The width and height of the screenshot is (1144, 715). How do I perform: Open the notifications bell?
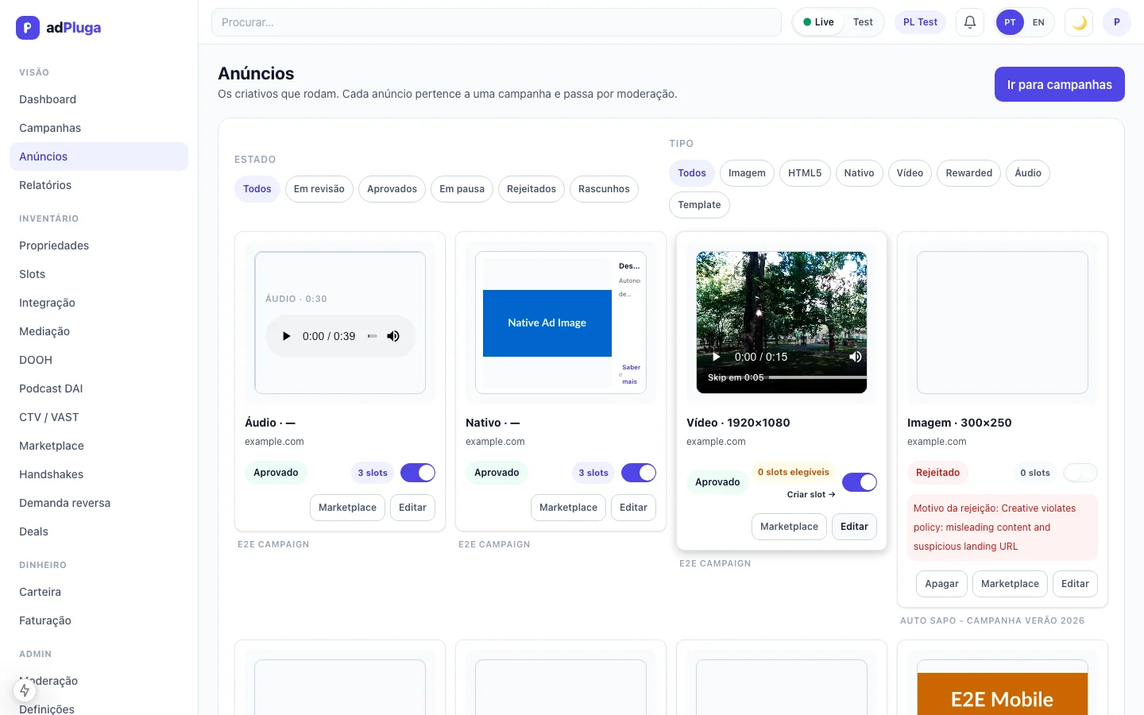tap(970, 22)
